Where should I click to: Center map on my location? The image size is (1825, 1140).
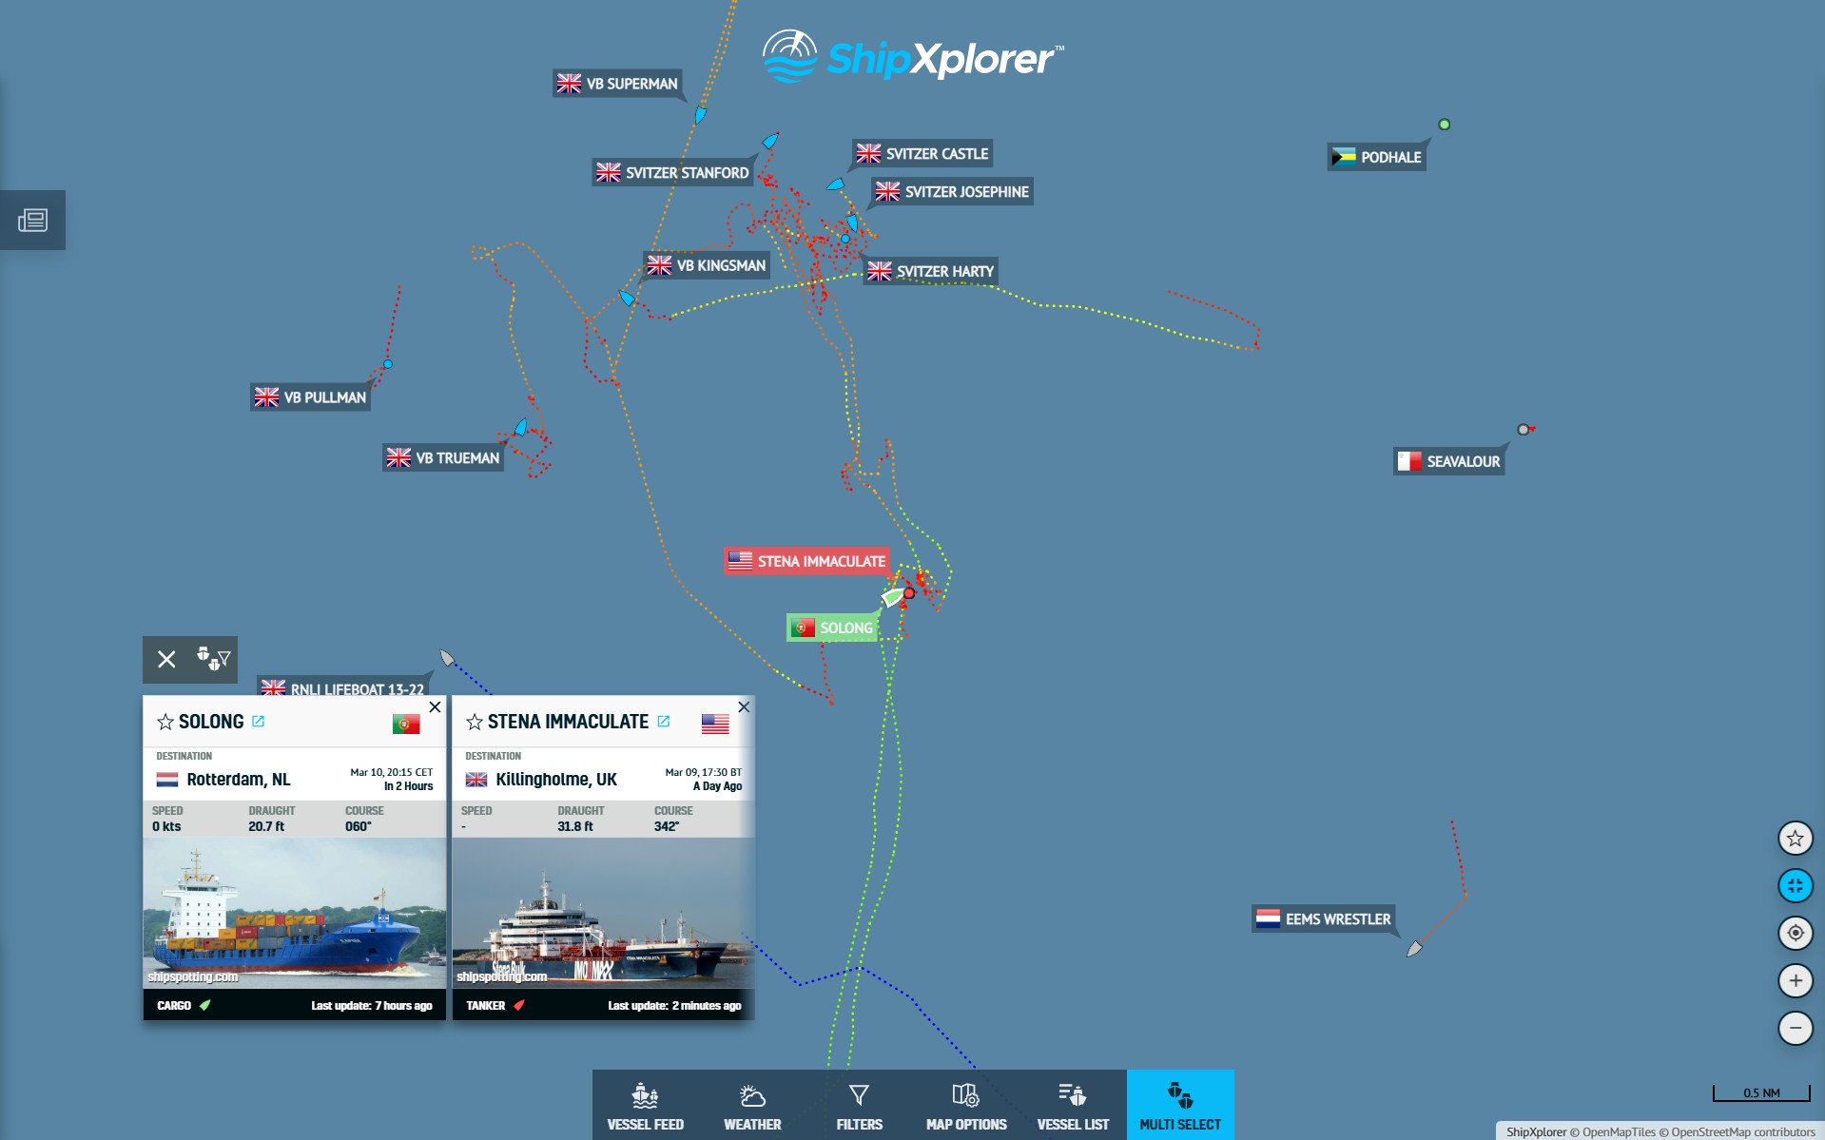pyautogui.click(x=1796, y=933)
